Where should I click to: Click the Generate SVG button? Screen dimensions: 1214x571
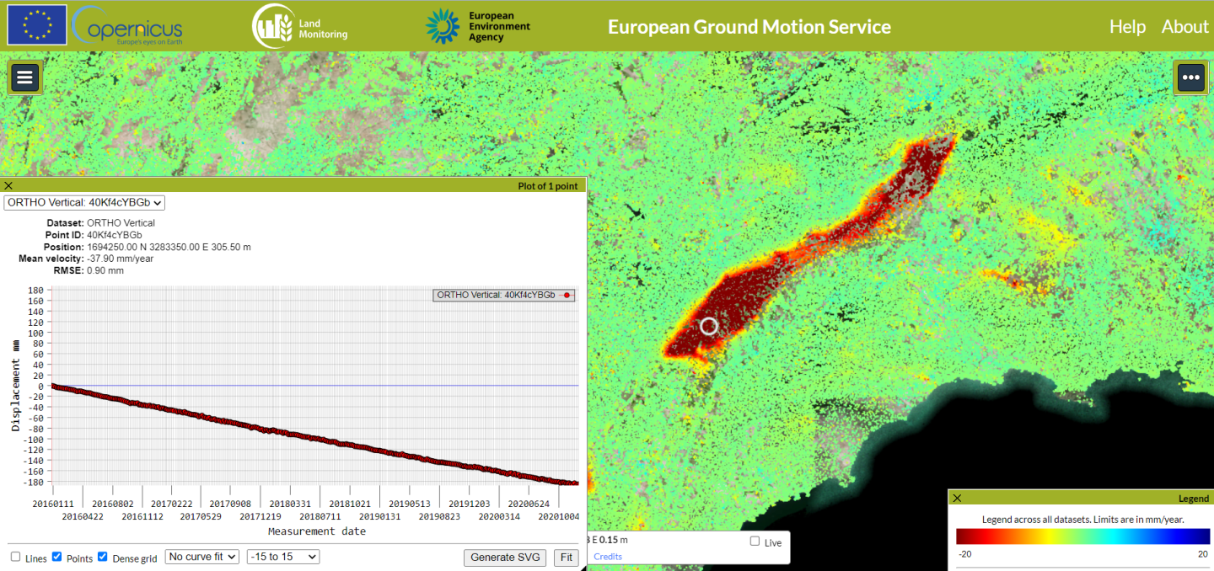(504, 557)
